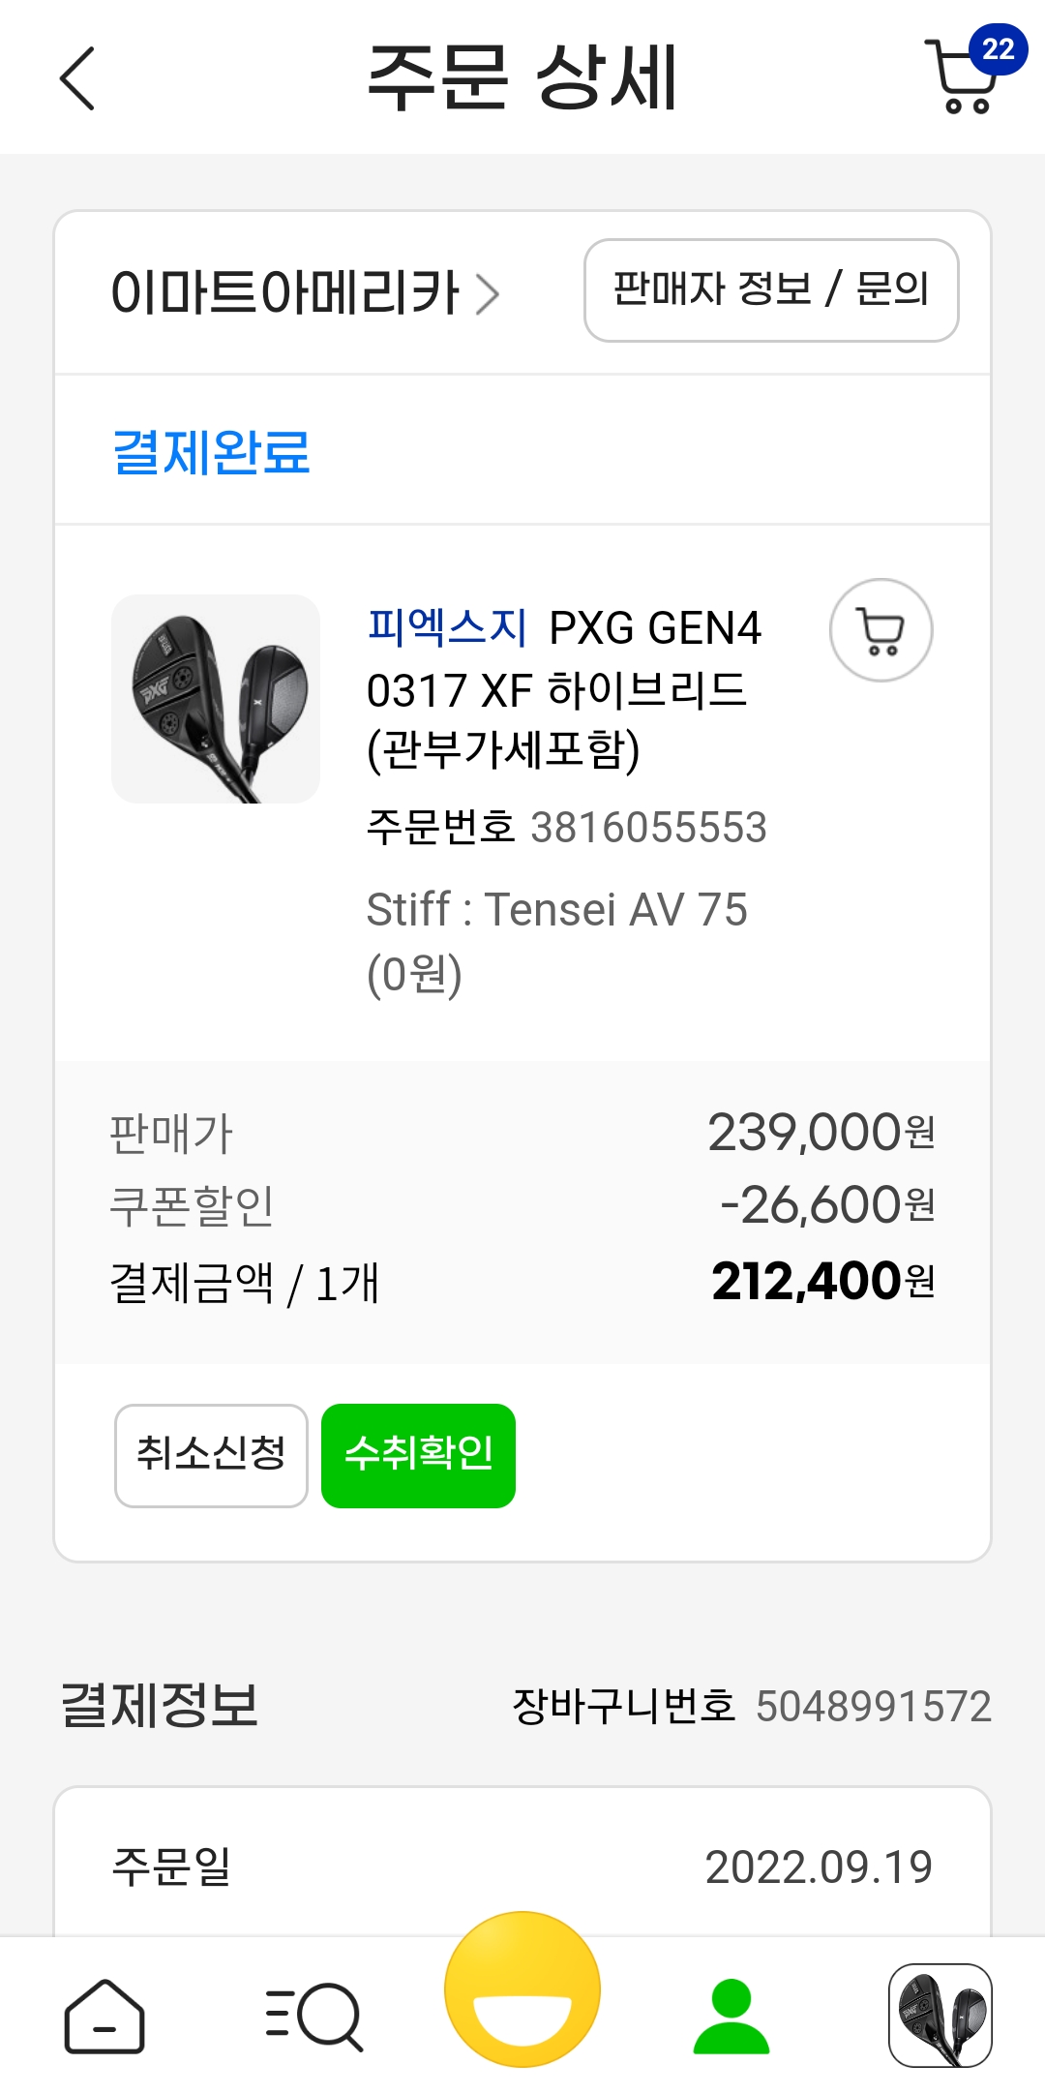This screenshot has width=1045, height=2094.
Task: Open the green my-page profile icon
Action: click(x=731, y=2017)
